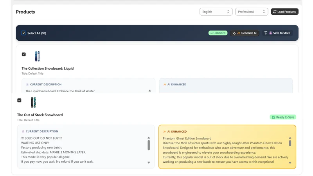The image size is (313, 176).
Task: Click the '!!! SOLD OUT DO NOT BUY !!!' line
Action: 41,138
